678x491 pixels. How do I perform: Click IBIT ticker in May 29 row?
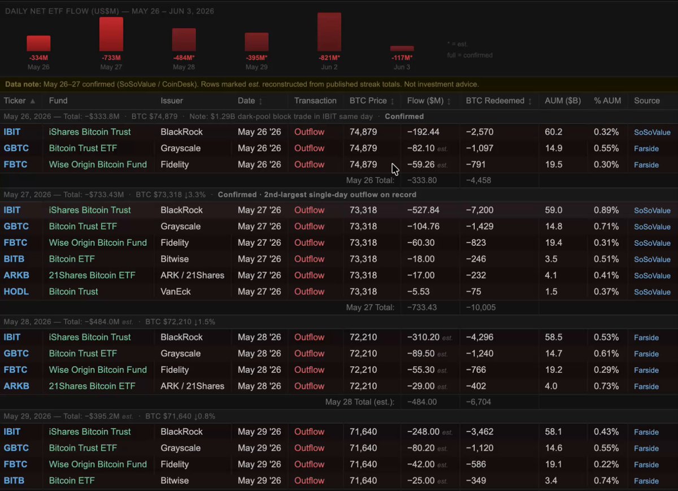12,431
